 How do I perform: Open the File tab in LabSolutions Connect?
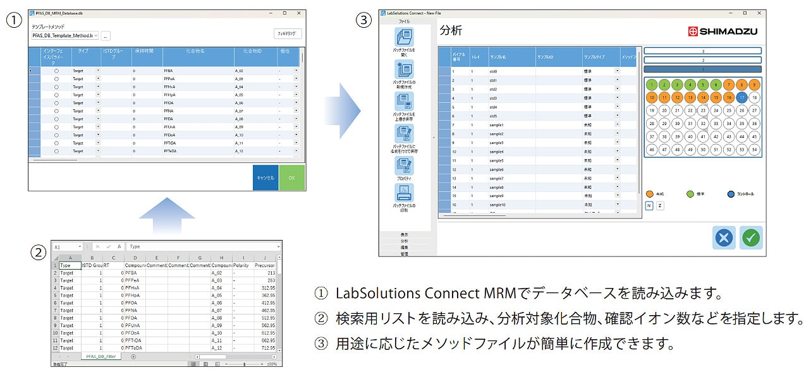(404, 21)
